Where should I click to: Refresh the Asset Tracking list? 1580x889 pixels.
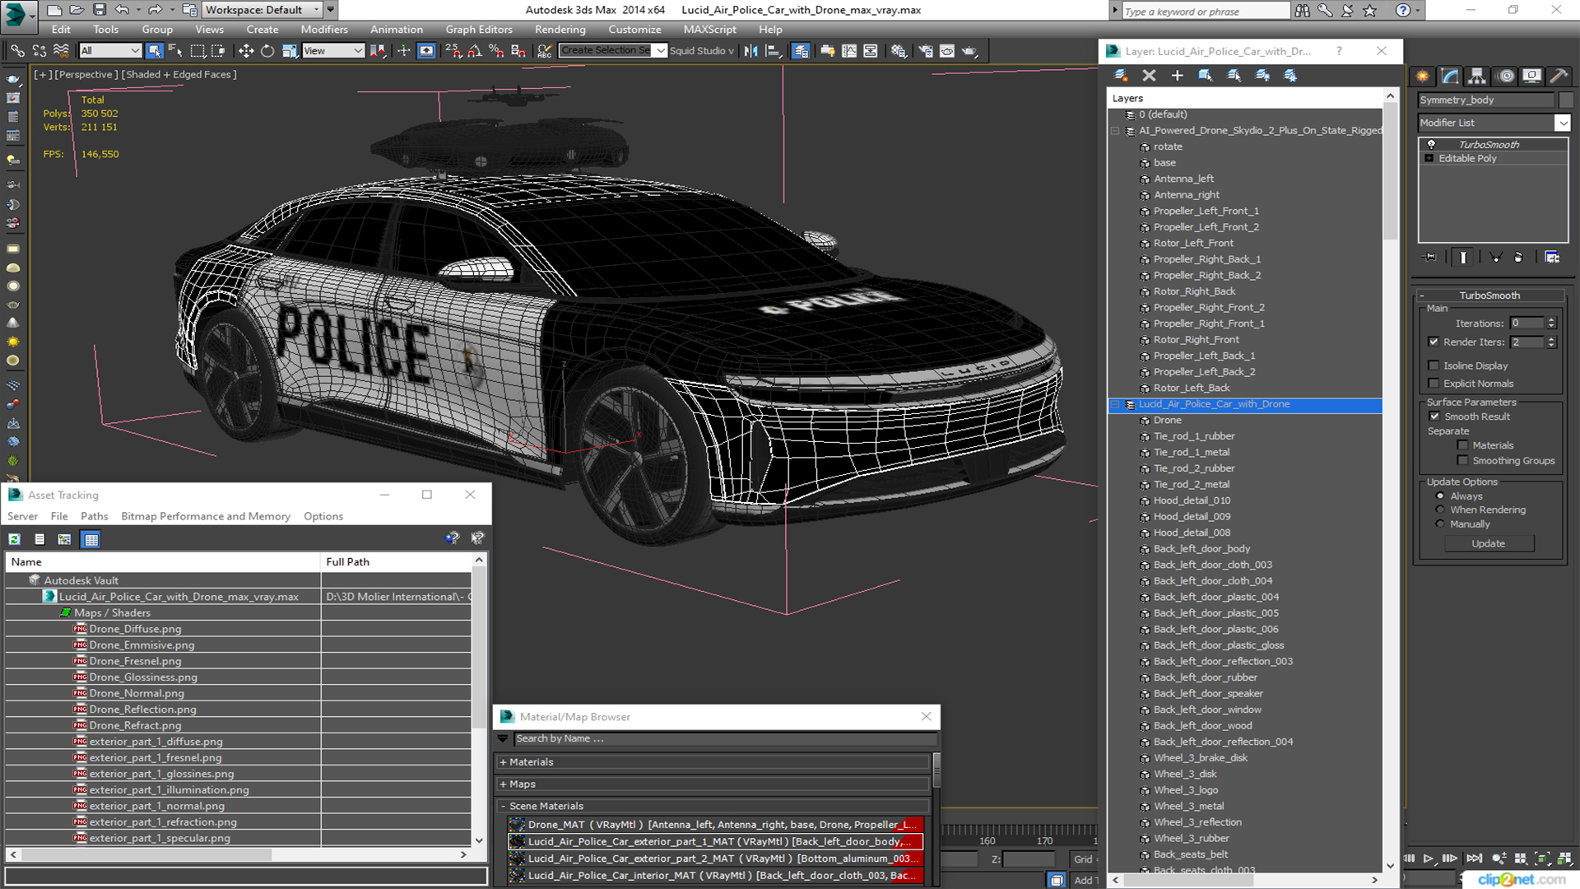tap(15, 539)
